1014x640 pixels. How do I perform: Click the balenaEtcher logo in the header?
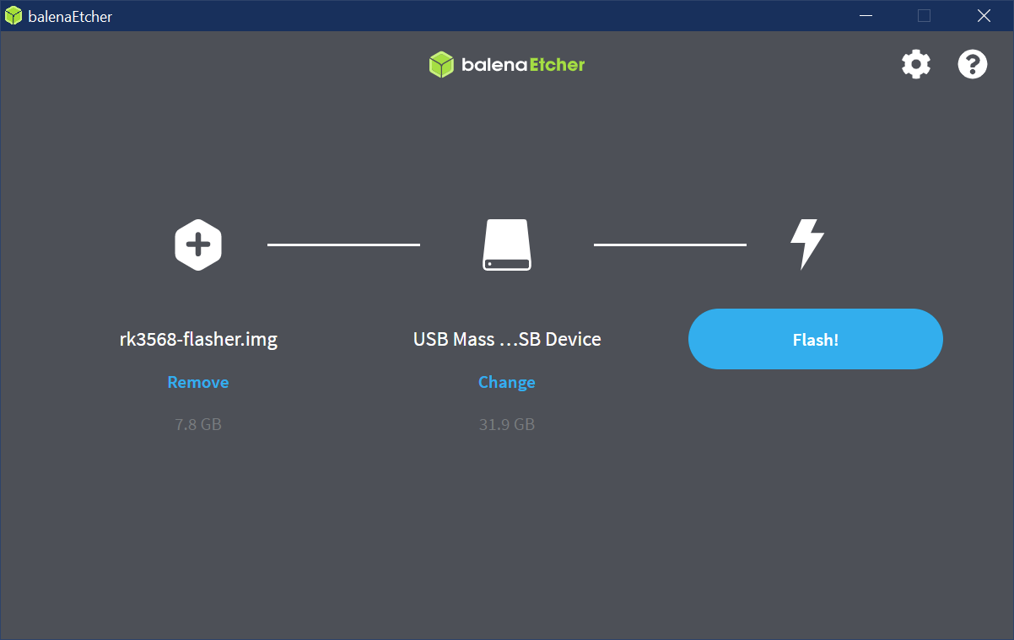pyautogui.click(x=506, y=64)
